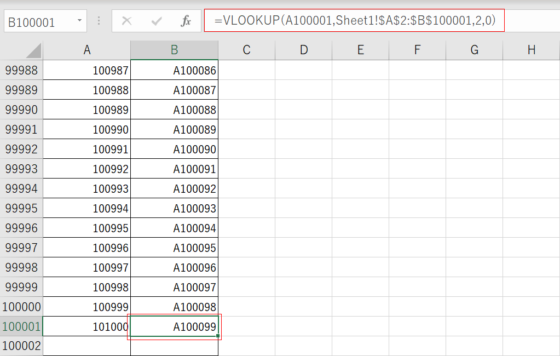The image size is (560, 356).
Task: Click the Select All corner triangle
Action: point(33,50)
